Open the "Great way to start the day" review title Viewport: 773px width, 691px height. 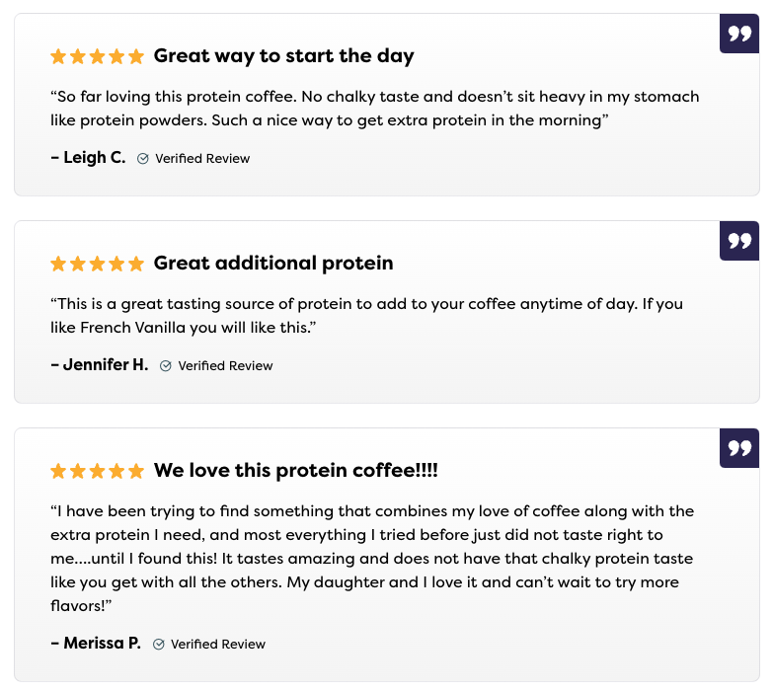283,56
